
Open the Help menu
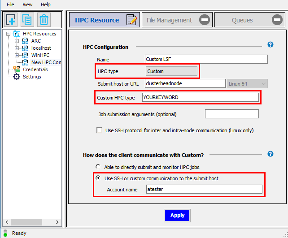46,4
